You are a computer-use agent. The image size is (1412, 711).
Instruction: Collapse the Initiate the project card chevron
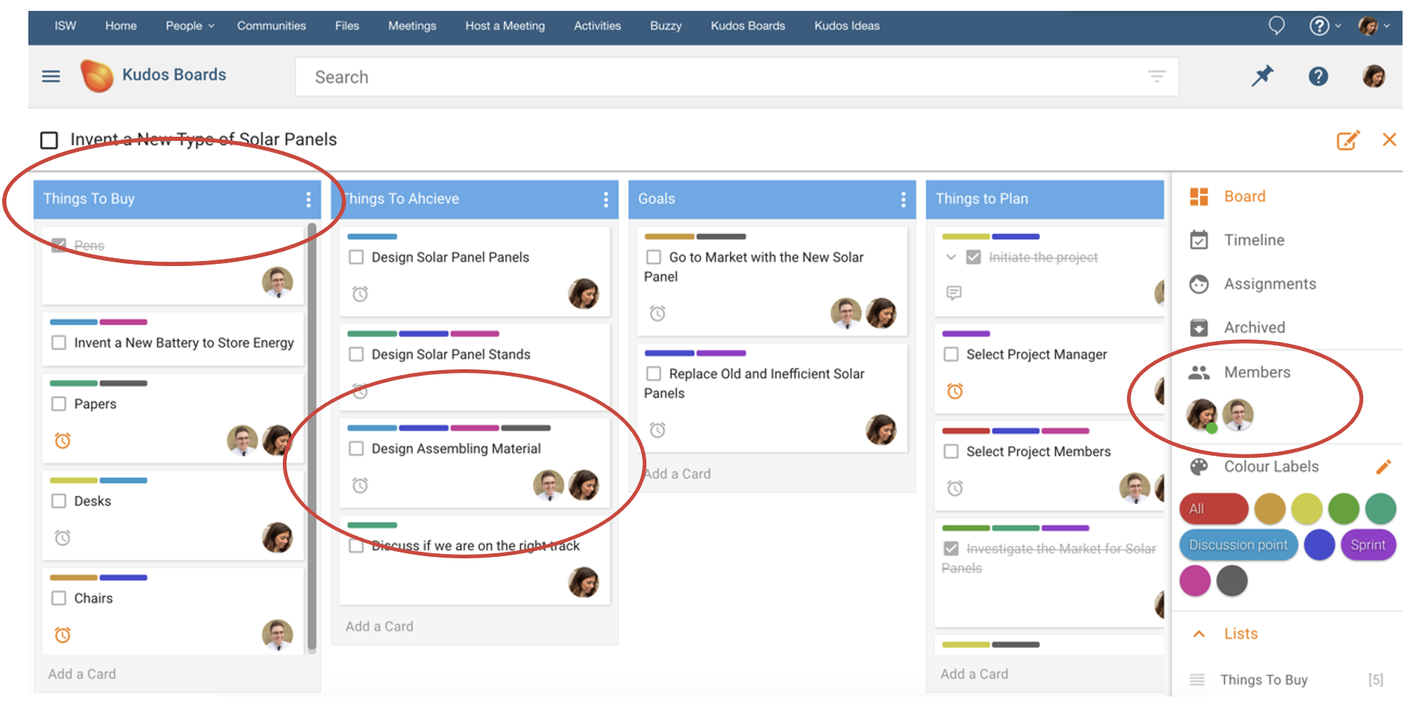coord(950,257)
